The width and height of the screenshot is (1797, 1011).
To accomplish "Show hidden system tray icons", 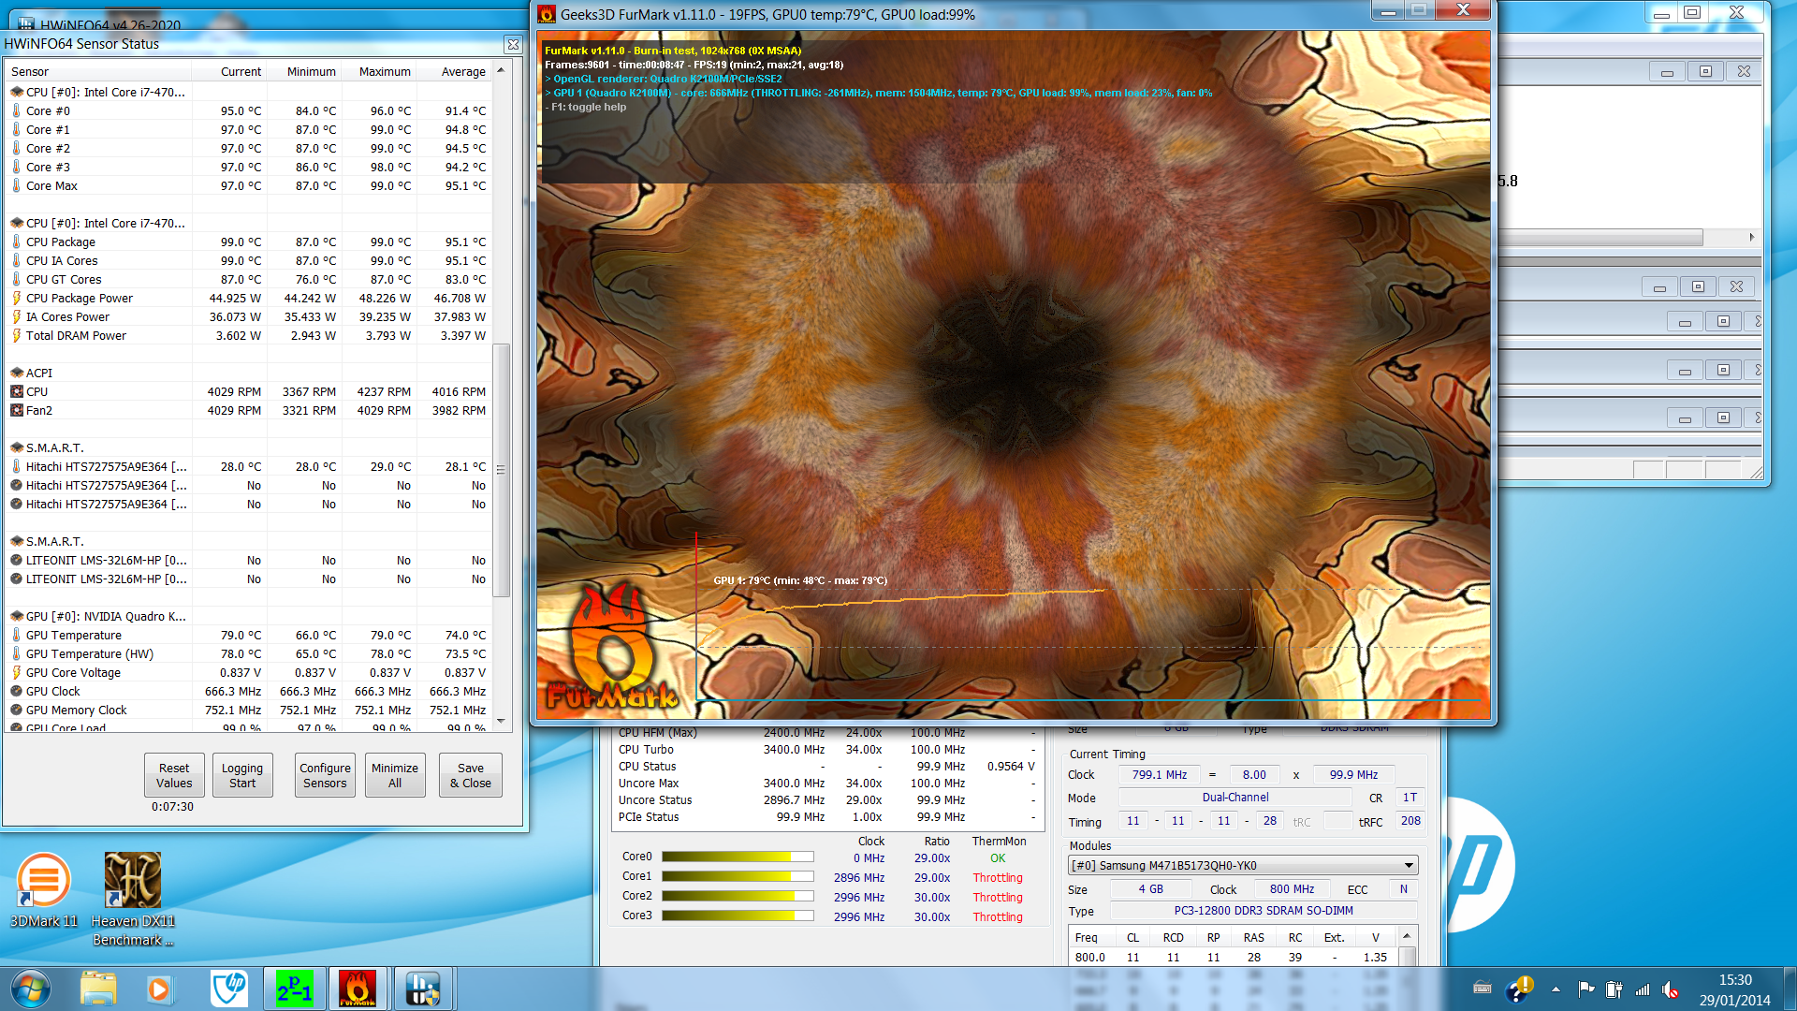I will (1556, 989).
